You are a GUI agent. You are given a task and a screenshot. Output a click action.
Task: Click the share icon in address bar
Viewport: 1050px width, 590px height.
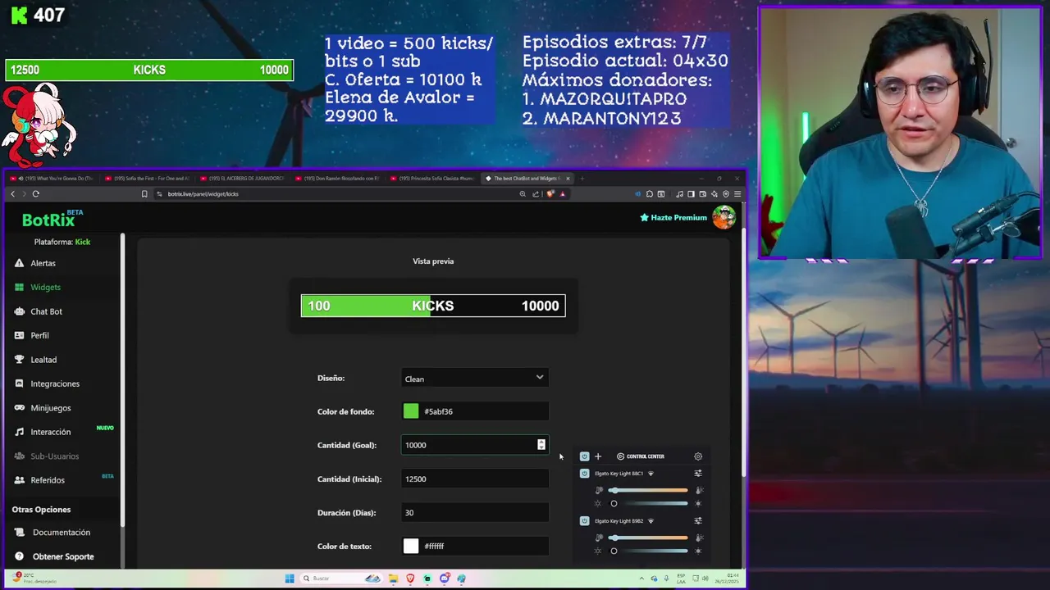[x=536, y=194]
